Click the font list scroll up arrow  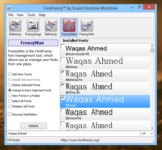[152, 46]
